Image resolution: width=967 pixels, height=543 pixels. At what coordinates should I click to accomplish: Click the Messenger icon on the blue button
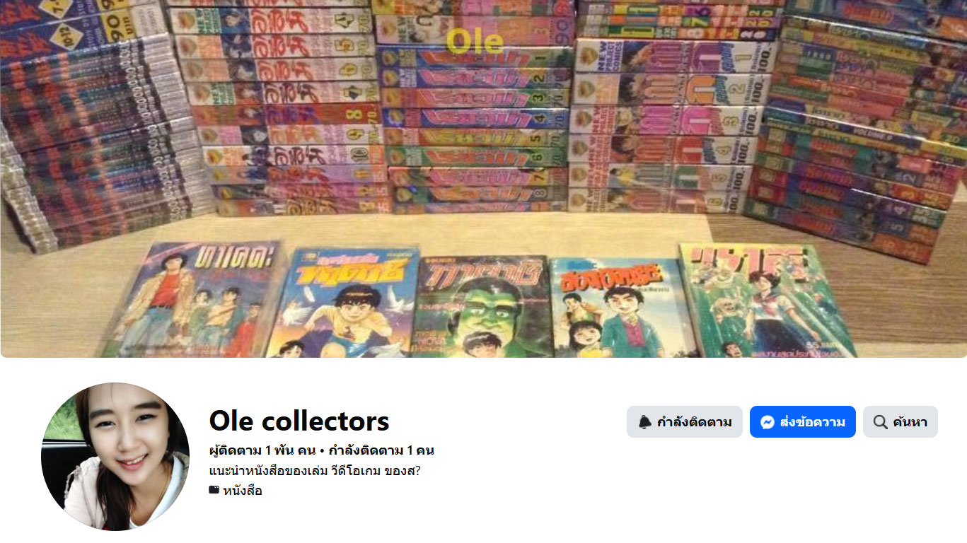tap(768, 422)
